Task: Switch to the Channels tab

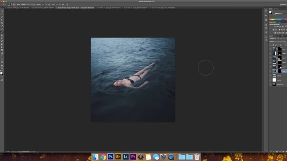Action: [x=277, y=36]
